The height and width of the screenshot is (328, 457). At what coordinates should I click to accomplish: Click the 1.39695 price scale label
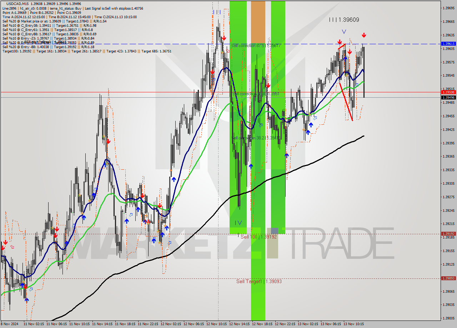pos(448,8)
